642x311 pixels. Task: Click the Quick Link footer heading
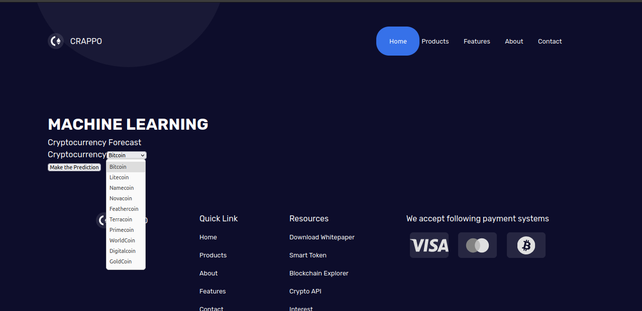(219, 218)
